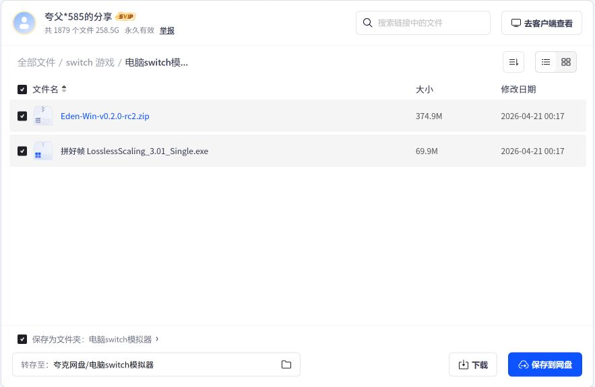Viewport: 595px width, 387px height.
Task: Open the Eden-Win-v0.2.0-rc2.zip file link
Action: coord(104,116)
